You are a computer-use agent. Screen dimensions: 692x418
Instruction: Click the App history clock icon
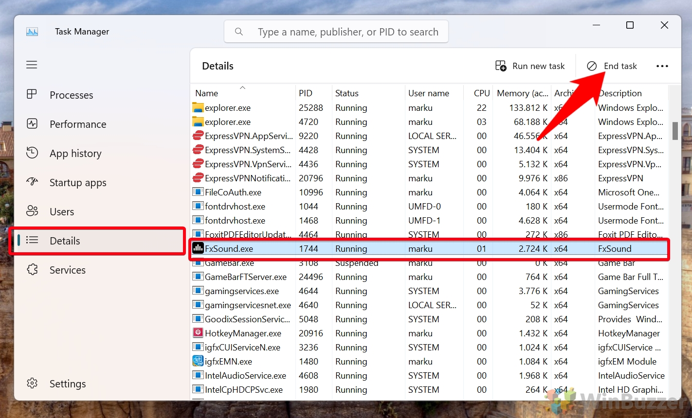tap(32, 153)
